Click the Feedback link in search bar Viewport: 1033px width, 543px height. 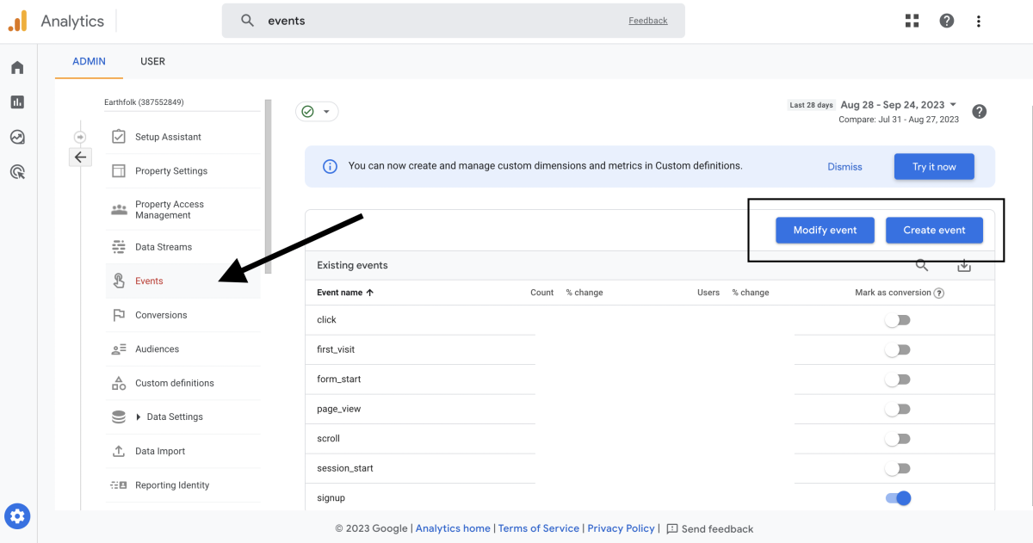pos(648,21)
